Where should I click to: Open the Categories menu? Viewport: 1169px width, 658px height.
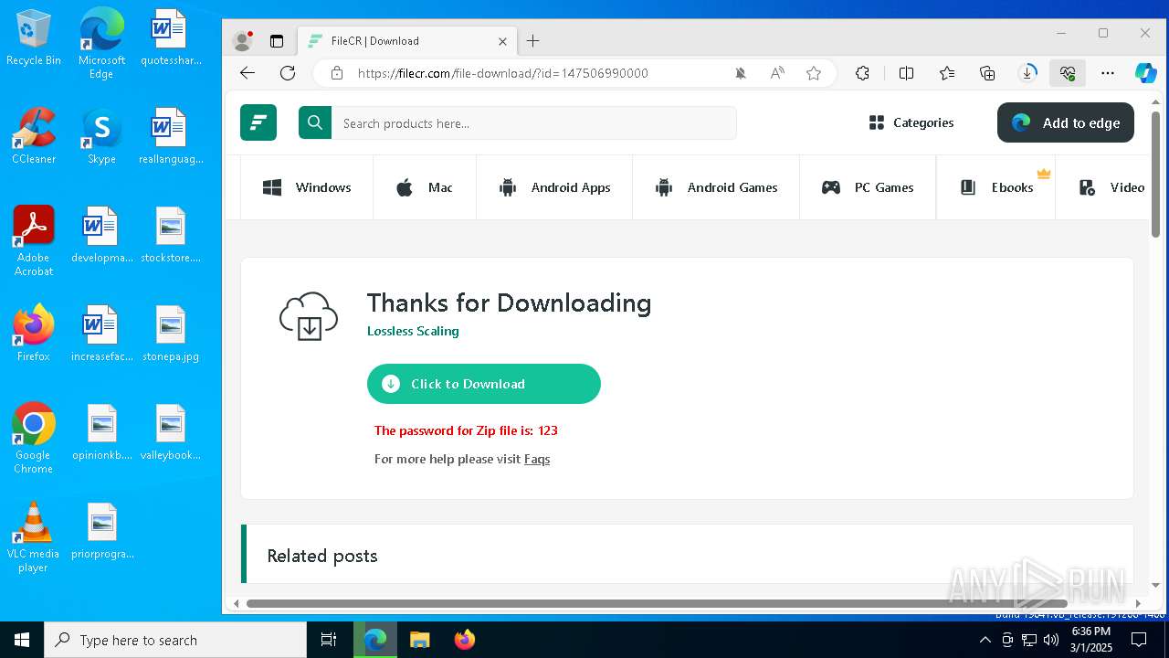point(911,122)
